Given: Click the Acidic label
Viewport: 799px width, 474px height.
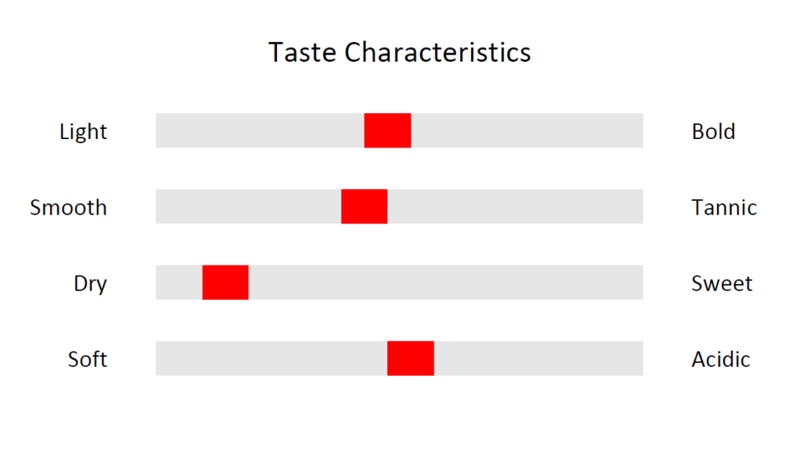Looking at the screenshot, I should point(720,359).
